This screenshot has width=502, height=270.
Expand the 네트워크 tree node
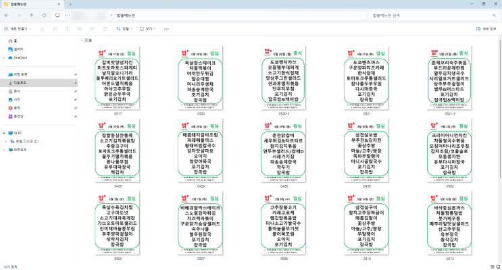click(4, 150)
